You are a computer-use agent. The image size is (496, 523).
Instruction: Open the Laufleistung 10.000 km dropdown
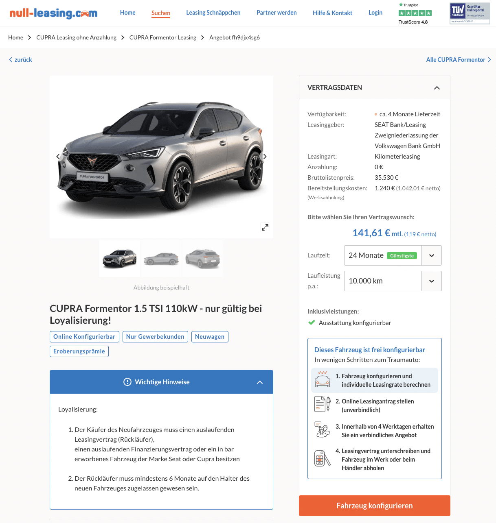click(393, 281)
